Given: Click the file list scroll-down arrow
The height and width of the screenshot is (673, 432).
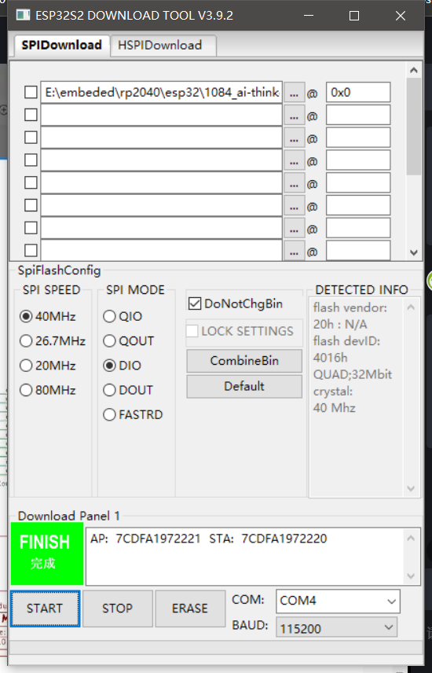Looking at the screenshot, I should point(414,253).
